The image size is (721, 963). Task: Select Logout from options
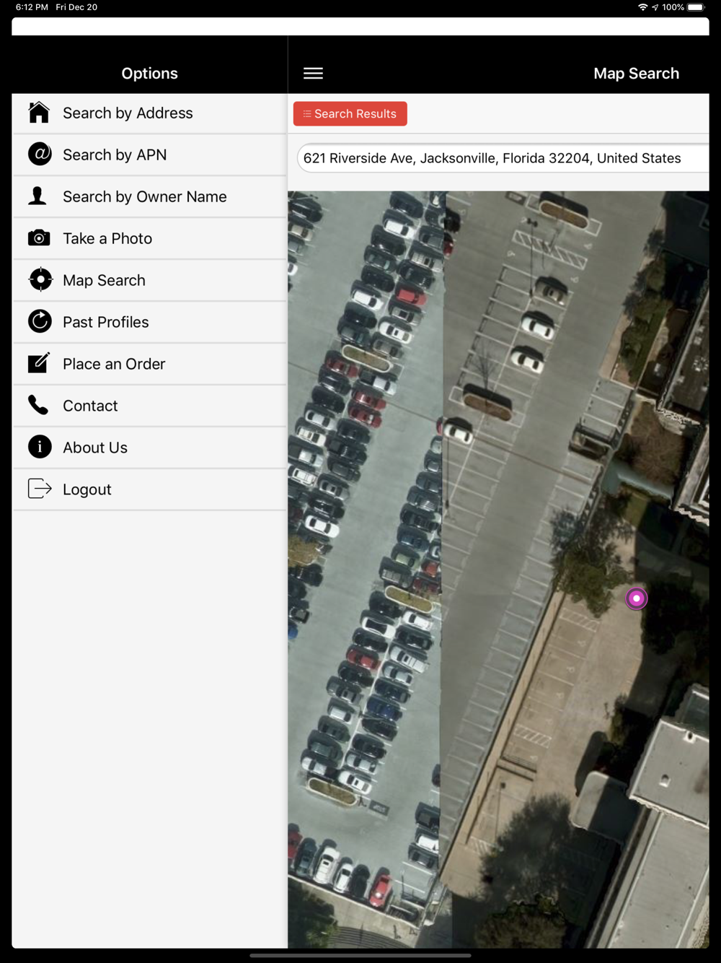(149, 490)
